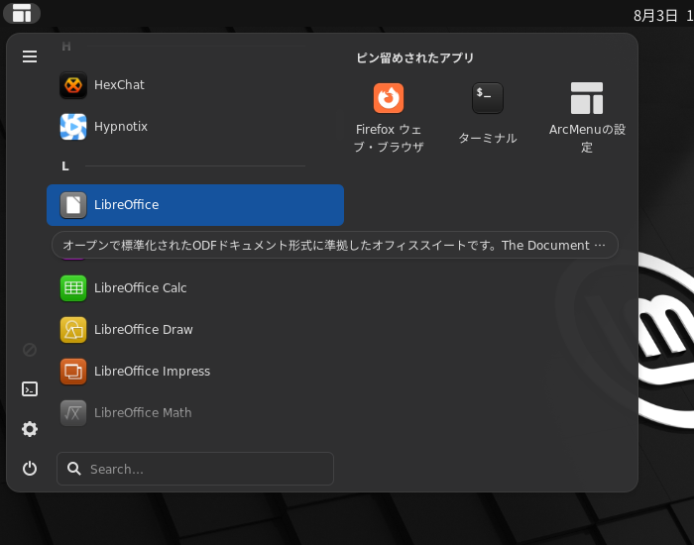Choose the LibreOffice Math label

pos(143,413)
